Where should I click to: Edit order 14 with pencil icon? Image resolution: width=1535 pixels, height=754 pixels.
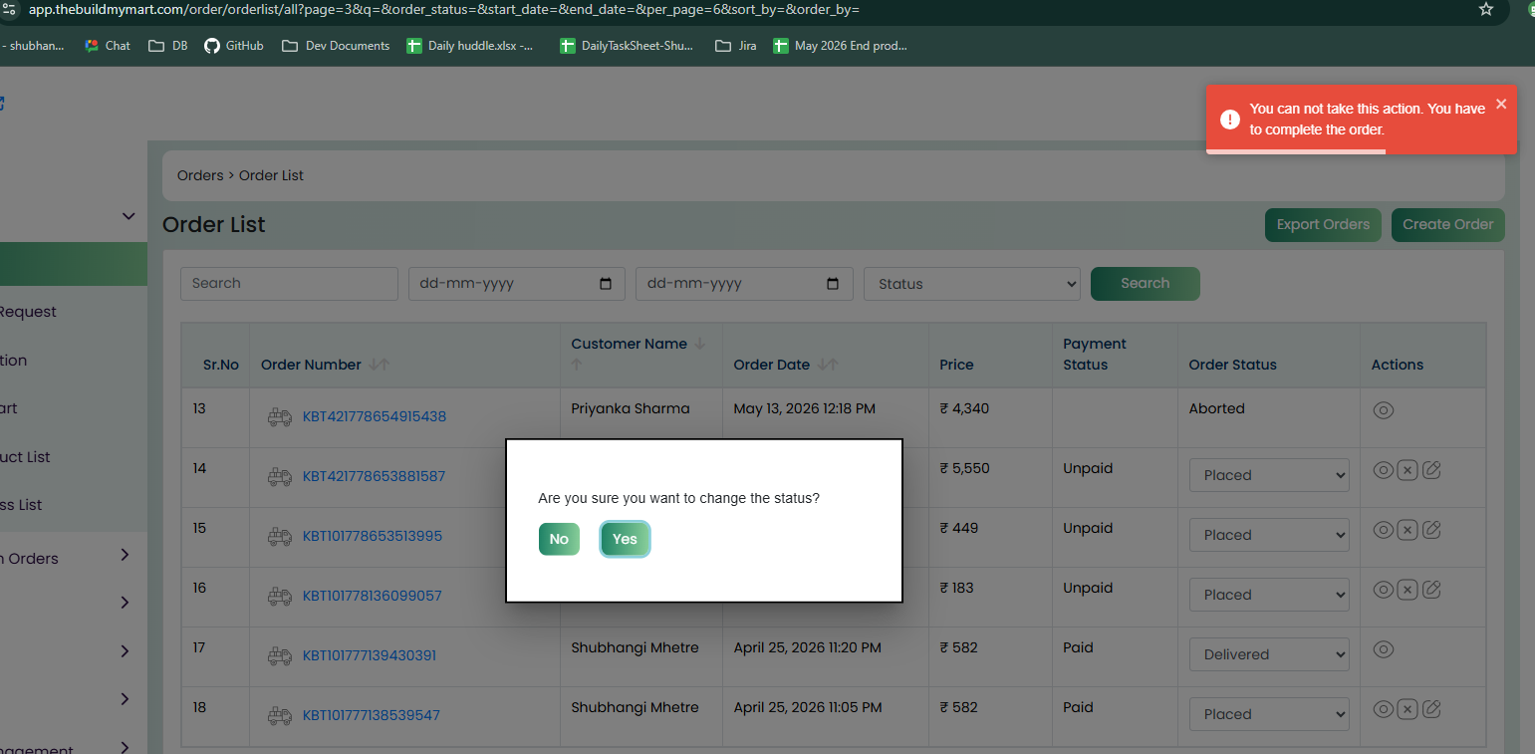click(1431, 470)
